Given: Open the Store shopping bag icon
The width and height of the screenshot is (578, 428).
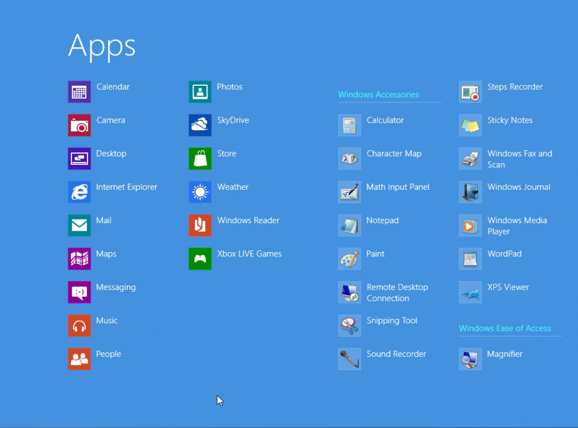Looking at the screenshot, I should (200, 159).
